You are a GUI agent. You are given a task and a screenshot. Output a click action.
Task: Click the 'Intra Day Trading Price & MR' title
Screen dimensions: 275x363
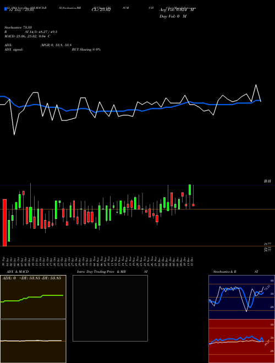click(101, 272)
